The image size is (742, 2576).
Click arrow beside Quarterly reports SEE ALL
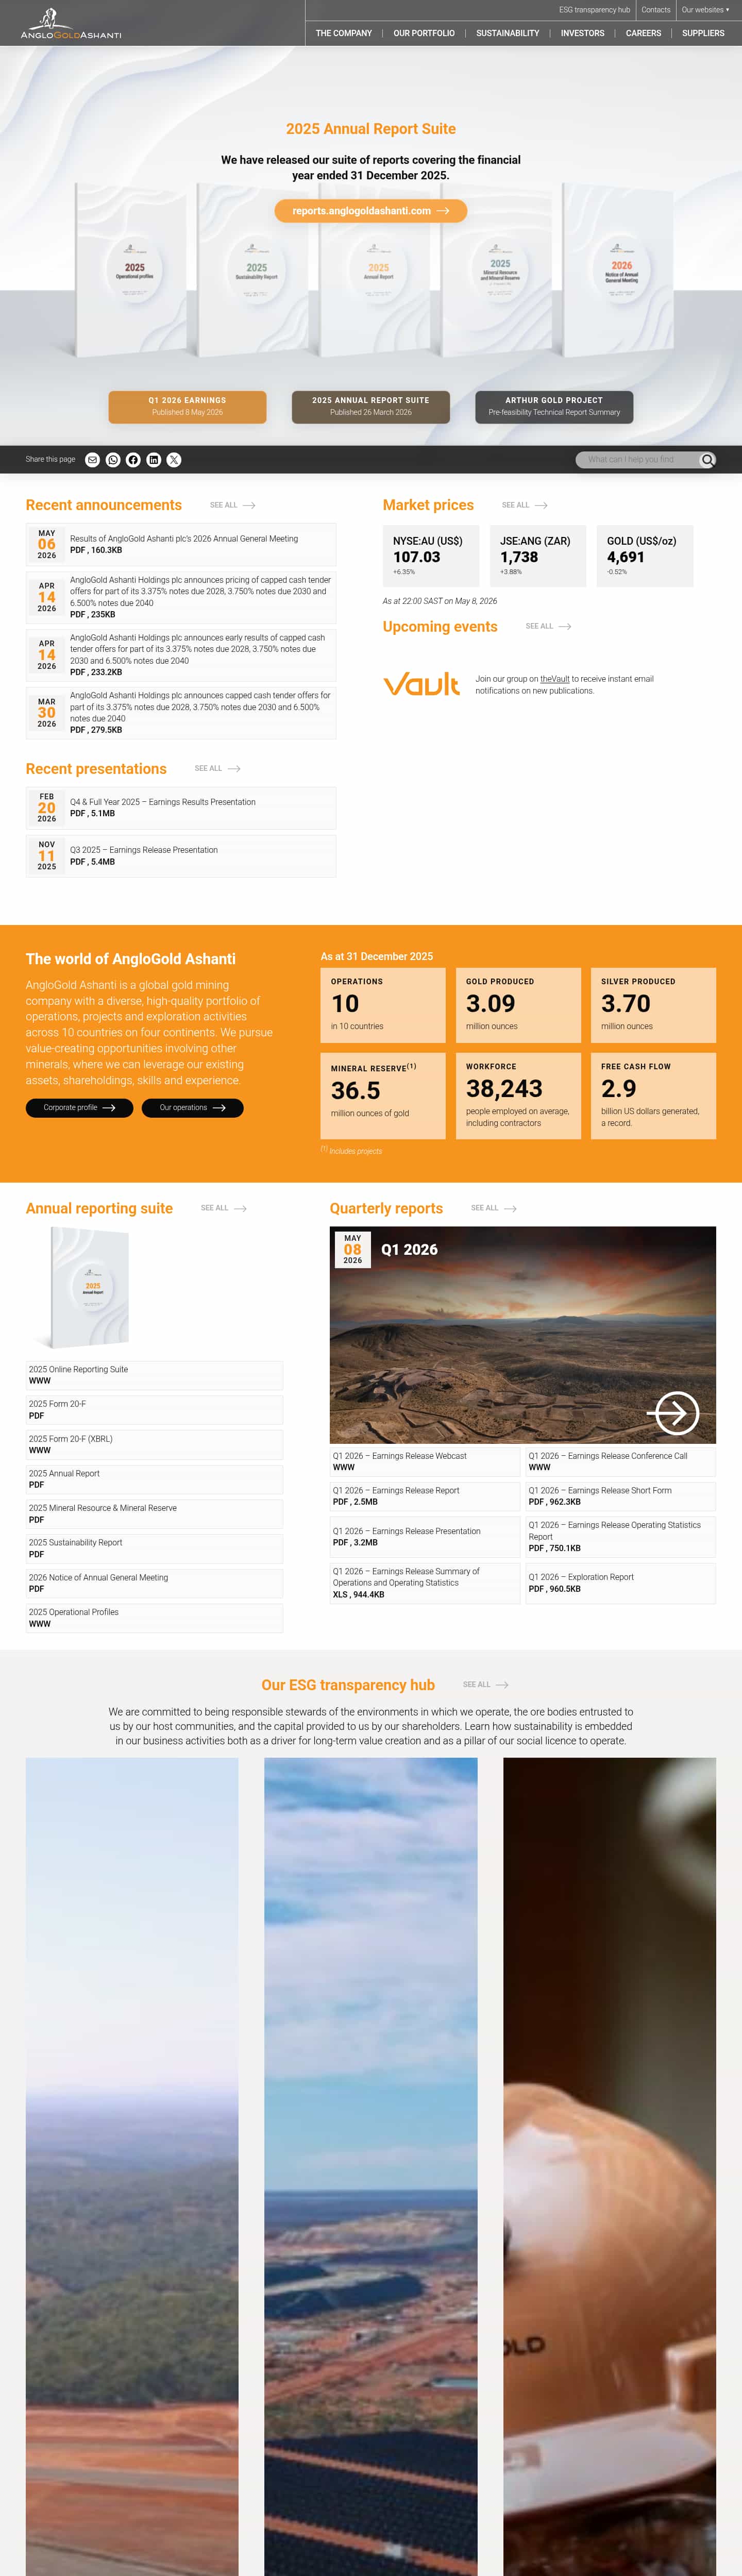pos(510,1209)
